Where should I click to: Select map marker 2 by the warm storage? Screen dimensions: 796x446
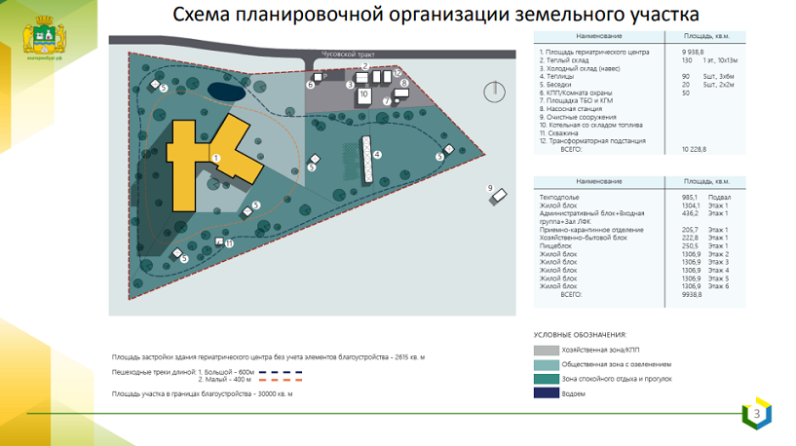365,66
